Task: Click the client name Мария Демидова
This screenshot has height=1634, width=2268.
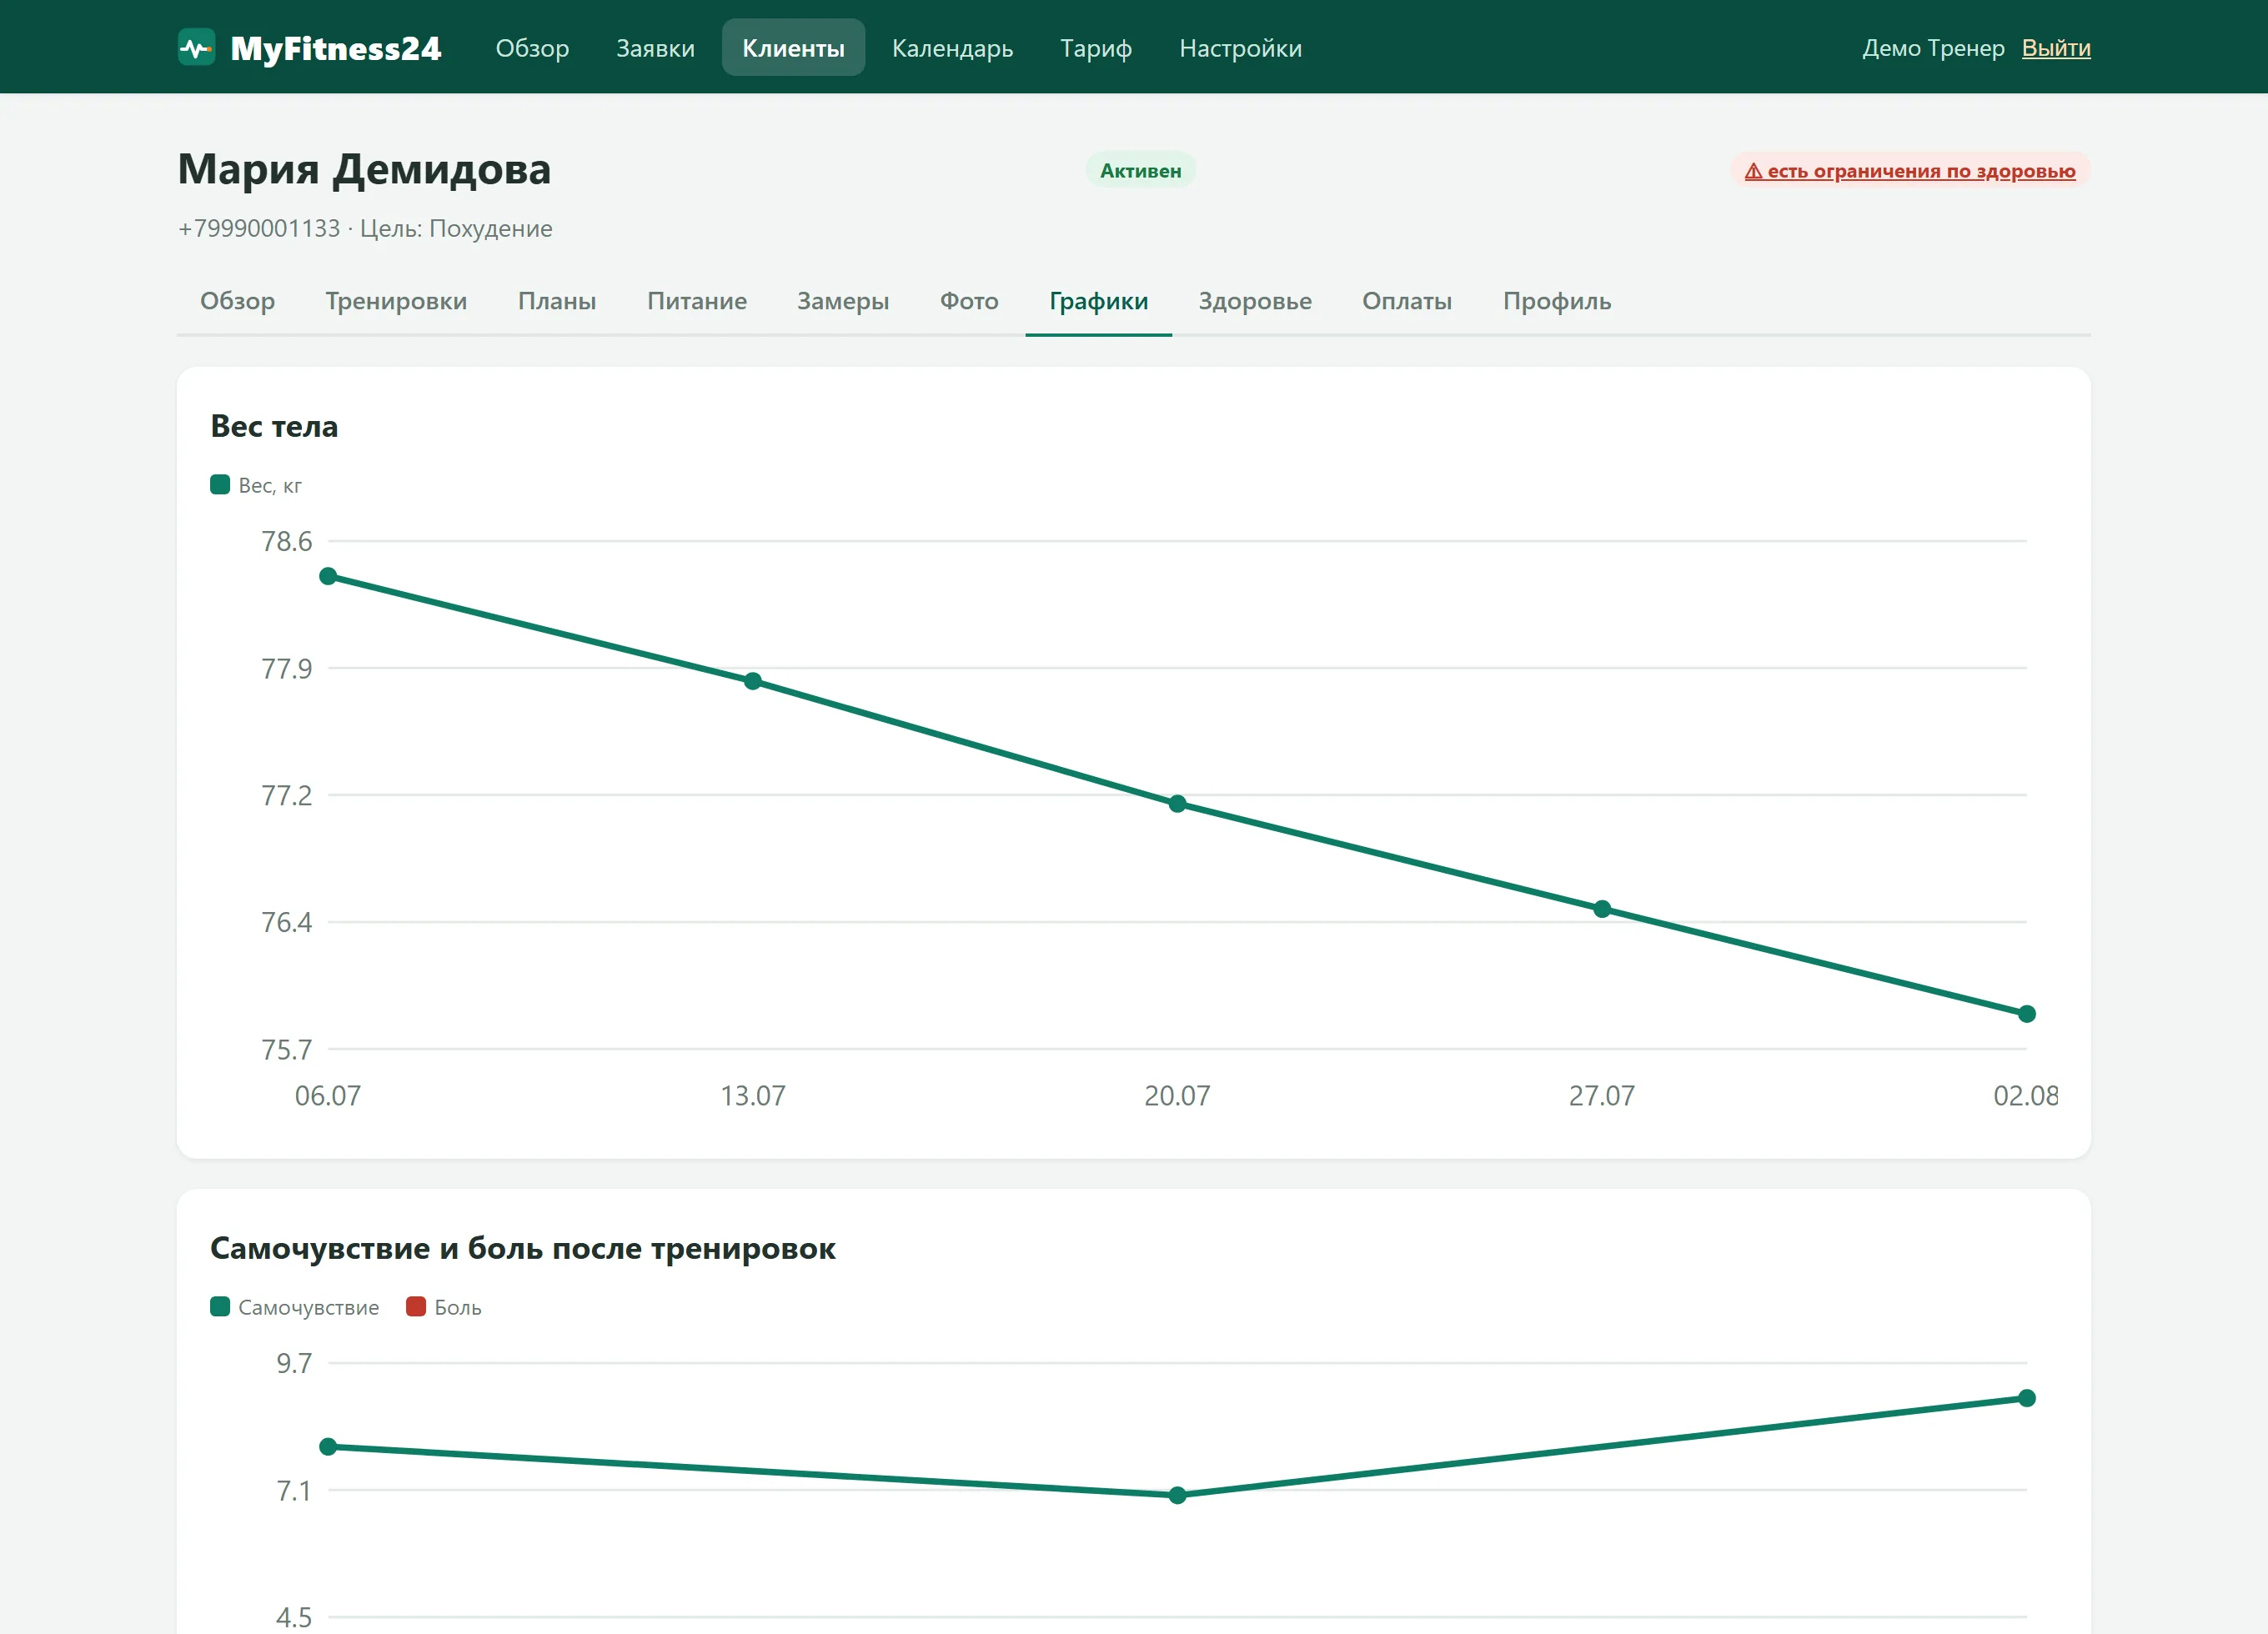Action: 364,169
